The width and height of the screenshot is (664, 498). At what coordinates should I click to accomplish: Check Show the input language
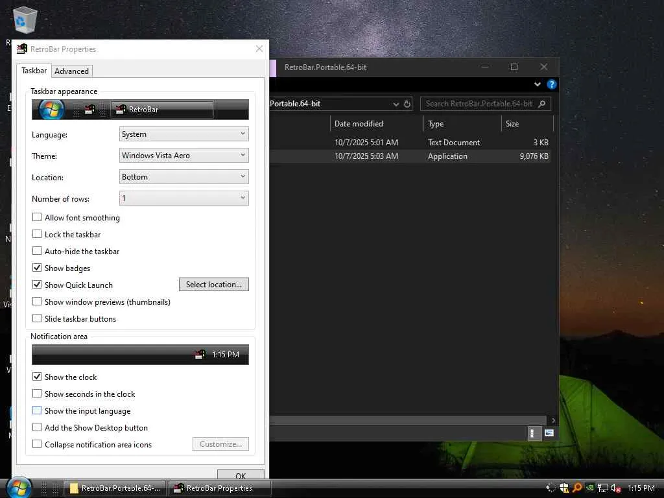click(37, 410)
